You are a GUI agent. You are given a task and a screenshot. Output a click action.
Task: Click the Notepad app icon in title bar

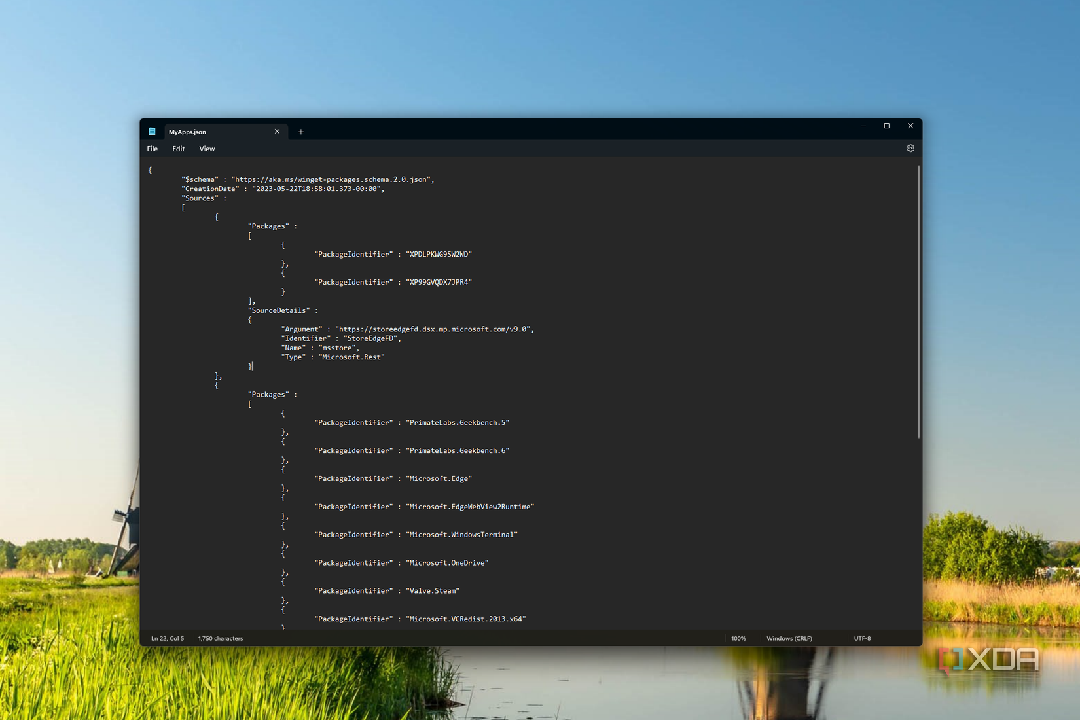tap(152, 132)
